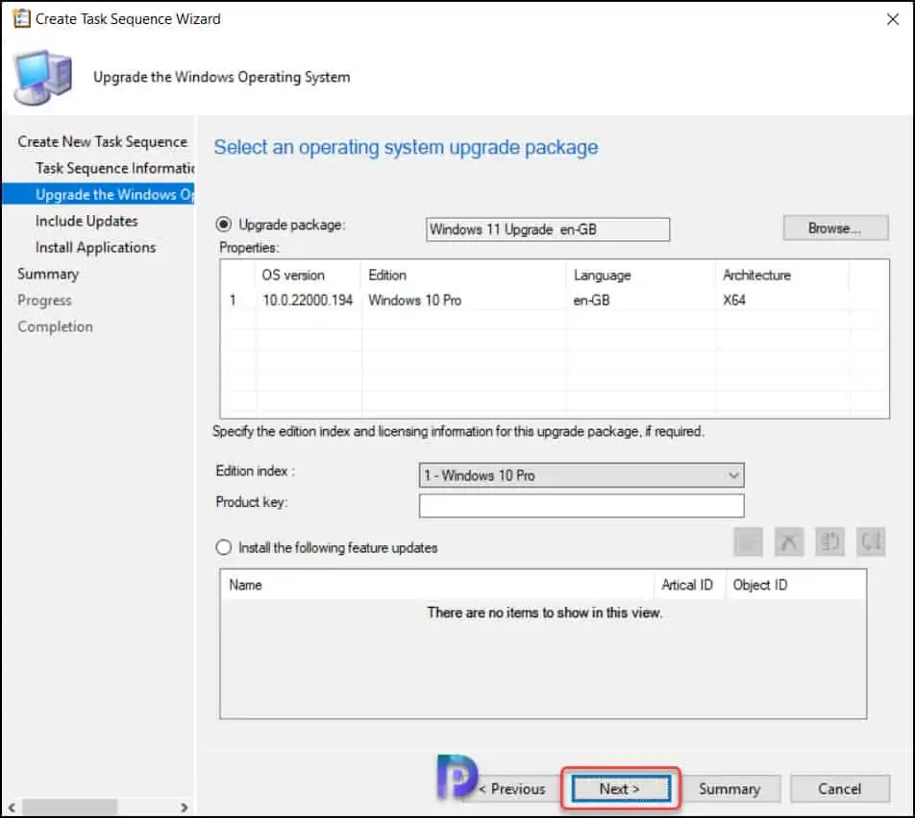The height and width of the screenshot is (818, 915).
Task: Click the en-GB language cell
Action: 592,301
